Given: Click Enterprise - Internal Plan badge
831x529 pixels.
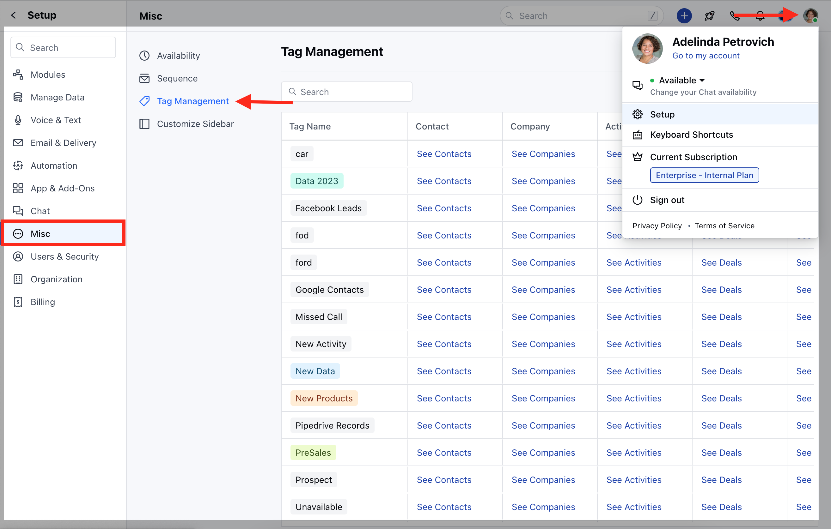Looking at the screenshot, I should [704, 175].
